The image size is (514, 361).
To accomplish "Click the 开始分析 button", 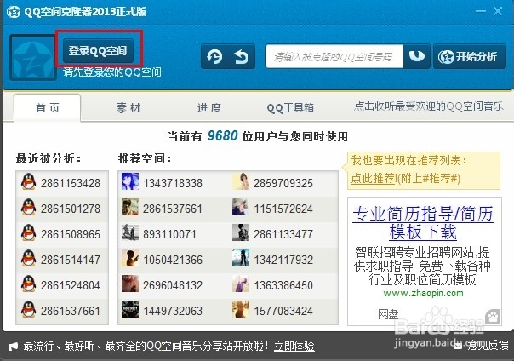I will (470, 56).
